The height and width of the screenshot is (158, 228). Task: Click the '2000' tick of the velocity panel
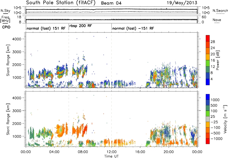click(x=17, y=123)
